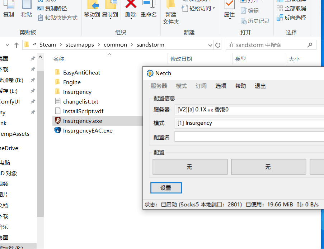Click common in the address path
Screen dimensions: 324x249
(115, 45)
